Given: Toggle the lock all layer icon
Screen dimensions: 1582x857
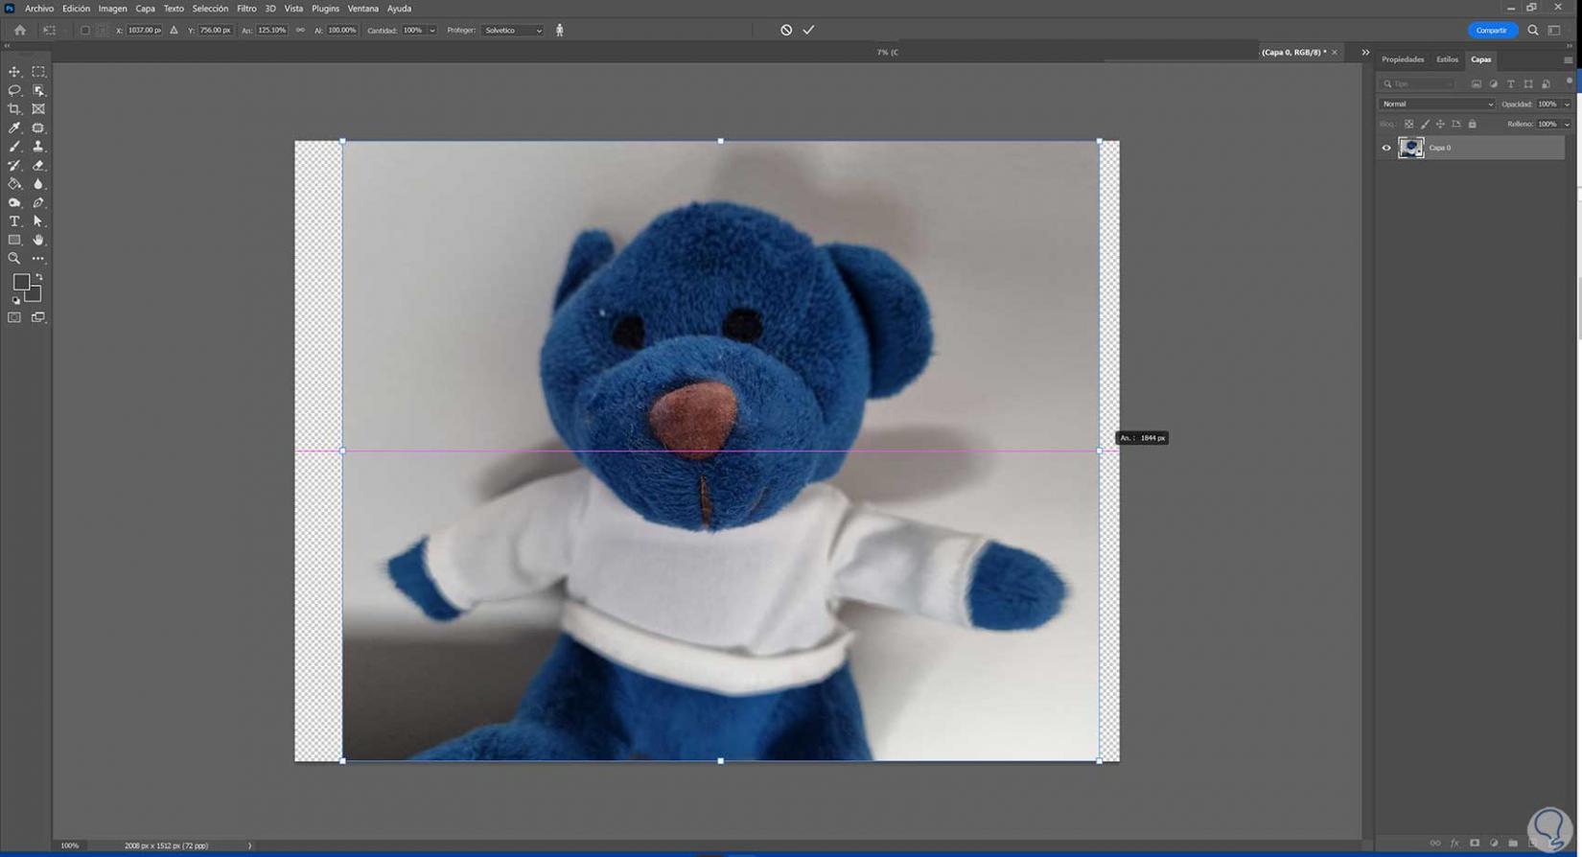Looking at the screenshot, I should (x=1473, y=124).
